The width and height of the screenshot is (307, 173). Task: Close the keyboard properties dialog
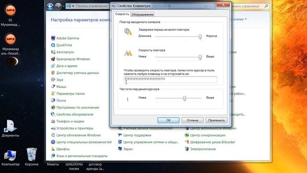pyautogui.click(x=223, y=5)
